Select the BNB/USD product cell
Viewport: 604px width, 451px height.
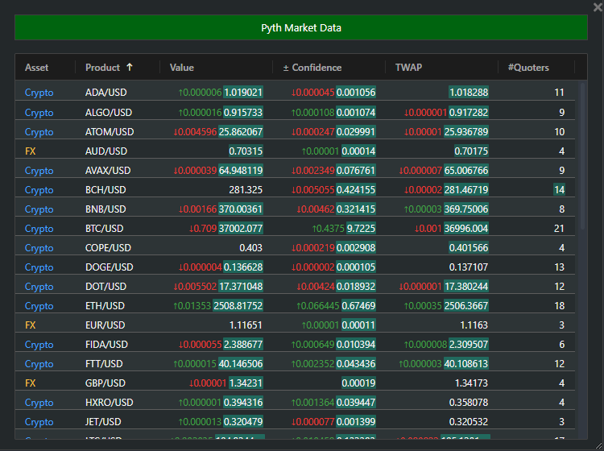(x=105, y=209)
